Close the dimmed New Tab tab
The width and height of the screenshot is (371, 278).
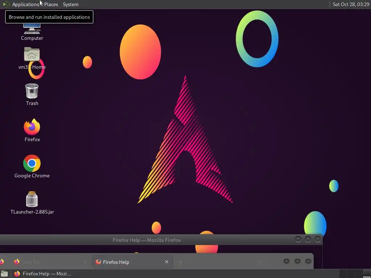pos(85,262)
